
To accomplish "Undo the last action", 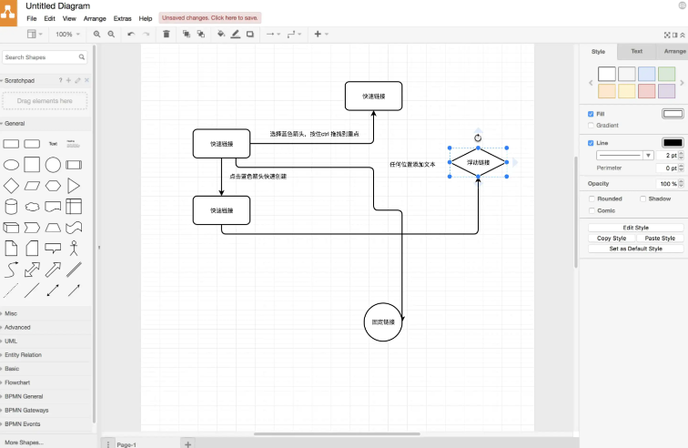I will click(x=131, y=35).
